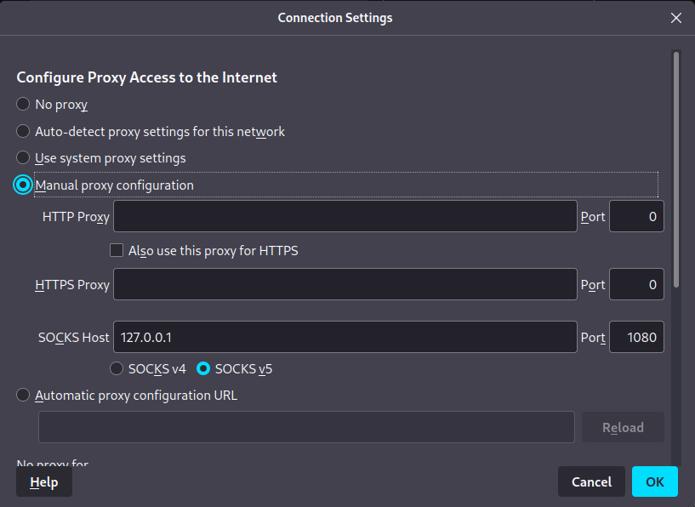Click the Configure Proxy Access to the Internet heading
The image size is (695, 507).
coord(146,77)
